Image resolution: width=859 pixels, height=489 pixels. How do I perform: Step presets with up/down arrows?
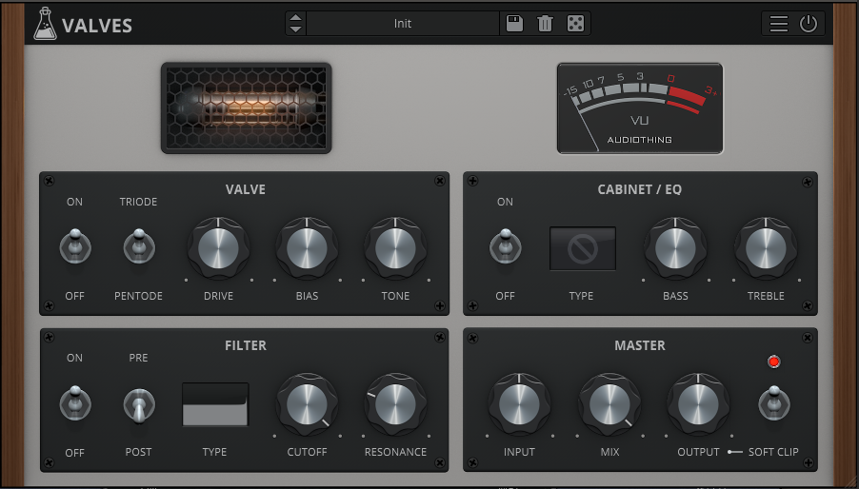coord(296,24)
